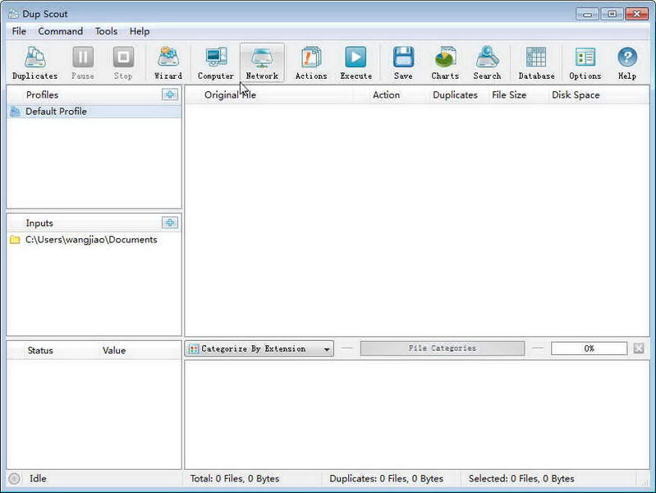The image size is (656, 493).
Task: Click the Pause toolbar button
Action: point(83,62)
